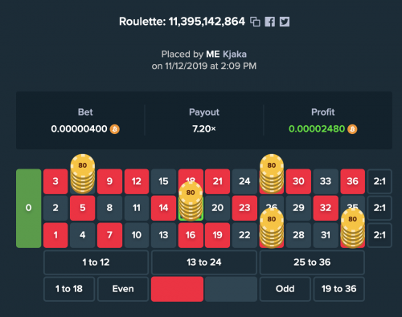Image resolution: width=402 pixels, height=317 pixels.
Task: Bet on black number 33
Action: click(x=326, y=181)
